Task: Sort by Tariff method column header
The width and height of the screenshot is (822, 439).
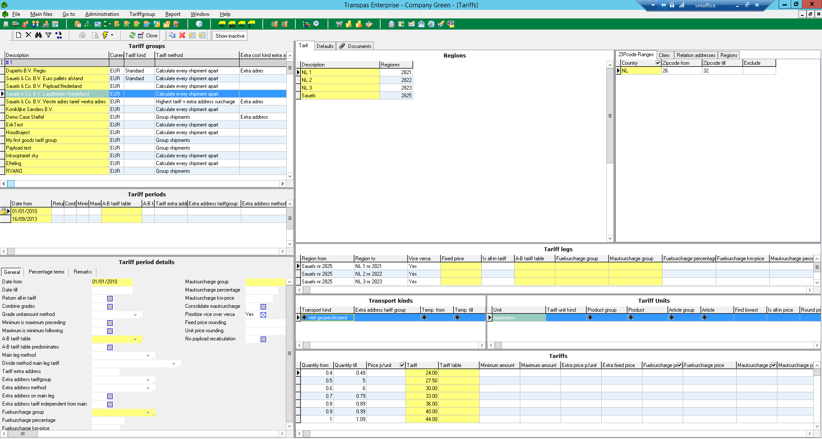Action: [x=197, y=55]
